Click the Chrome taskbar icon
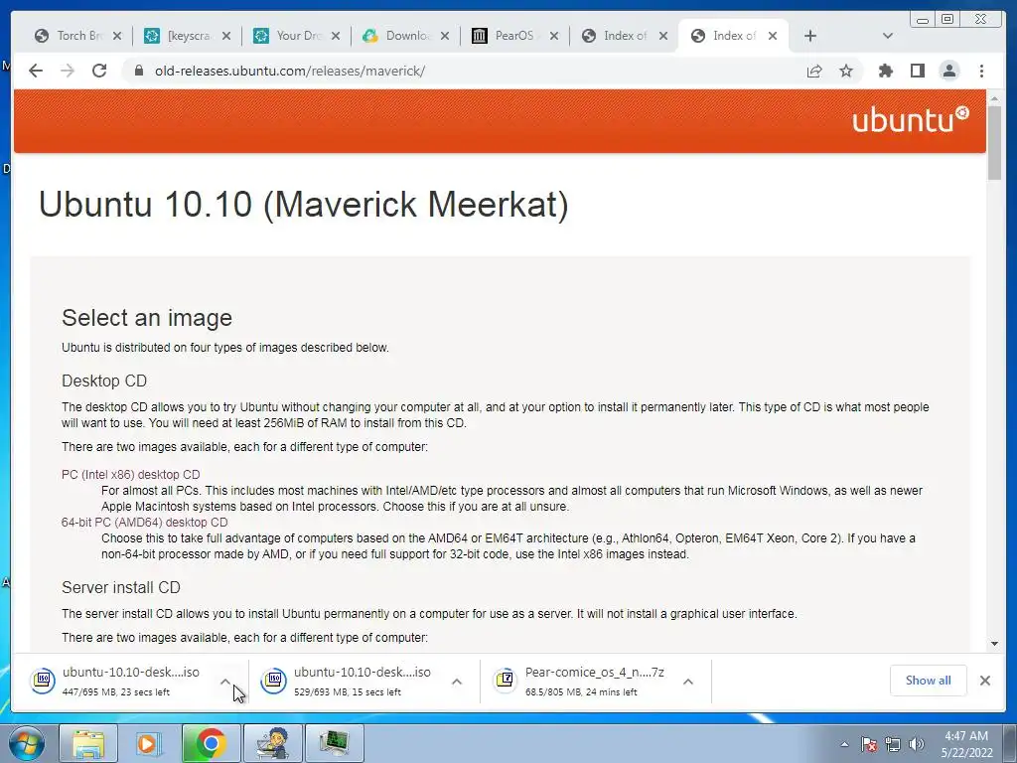The image size is (1017, 763). click(x=211, y=743)
